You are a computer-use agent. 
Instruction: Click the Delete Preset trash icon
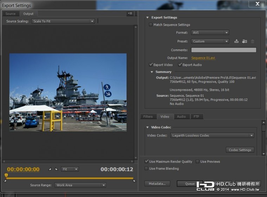pos(253,41)
